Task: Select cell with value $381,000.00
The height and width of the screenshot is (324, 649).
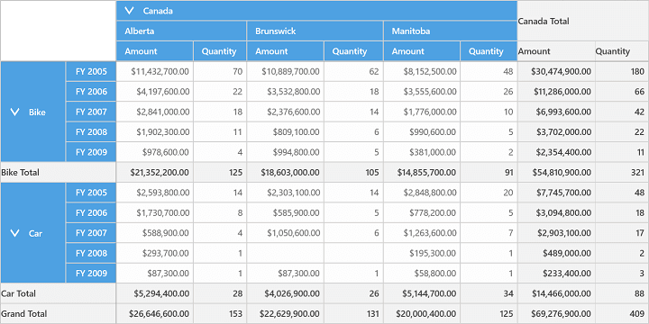Action: coord(422,152)
